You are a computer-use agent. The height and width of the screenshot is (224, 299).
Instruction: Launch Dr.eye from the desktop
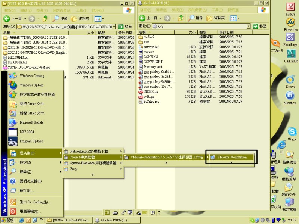click(290, 82)
